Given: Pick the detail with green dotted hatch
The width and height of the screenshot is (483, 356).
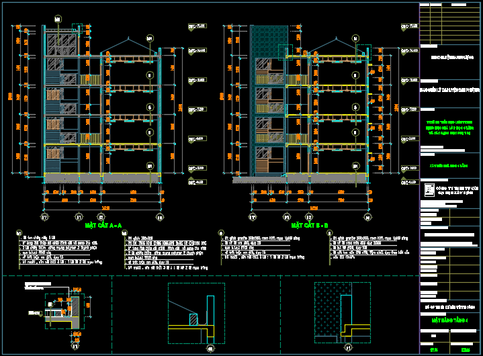Looking at the screenshot, I should tap(342, 312).
